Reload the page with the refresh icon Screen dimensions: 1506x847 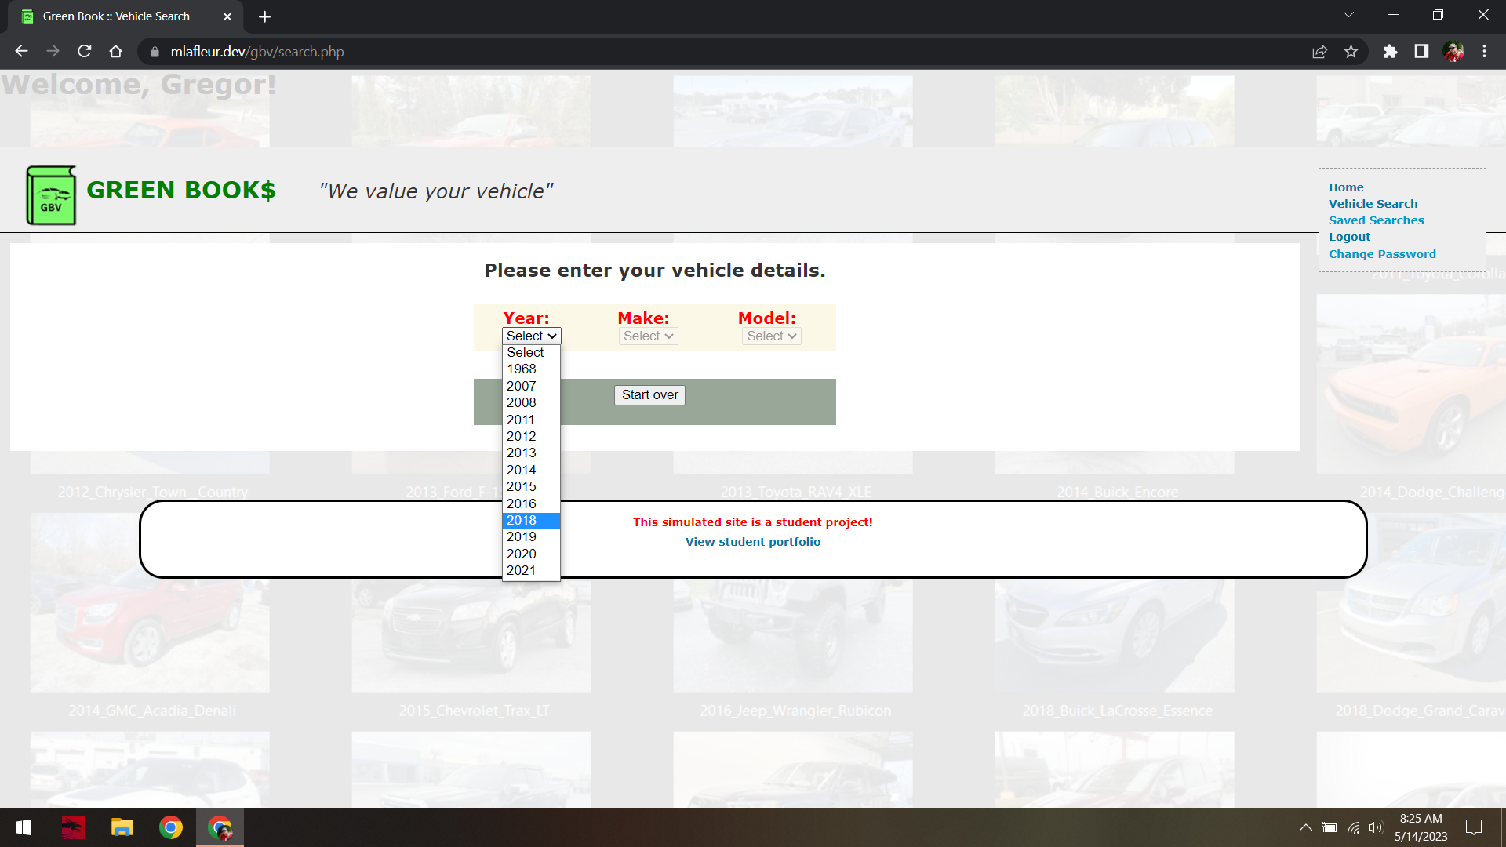85,52
